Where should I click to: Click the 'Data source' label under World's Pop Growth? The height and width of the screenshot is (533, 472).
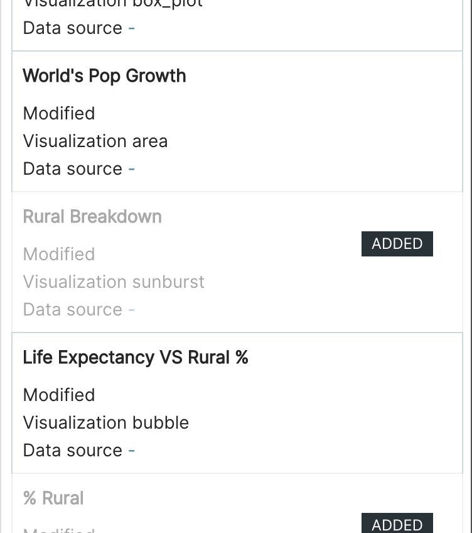(x=73, y=169)
